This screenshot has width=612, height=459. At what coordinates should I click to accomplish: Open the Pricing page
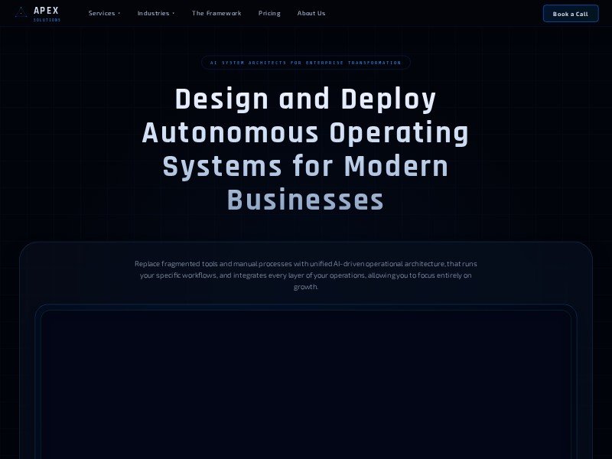tap(269, 13)
